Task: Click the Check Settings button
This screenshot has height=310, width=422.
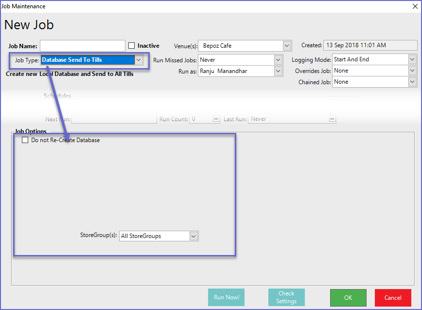Action: pyautogui.click(x=286, y=297)
